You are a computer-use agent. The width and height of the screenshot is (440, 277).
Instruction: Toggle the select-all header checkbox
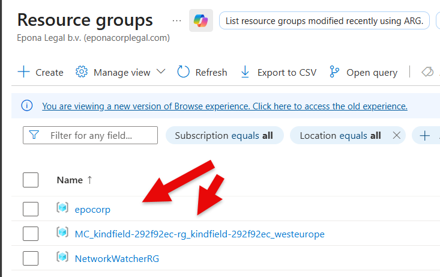[x=31, y=180]
